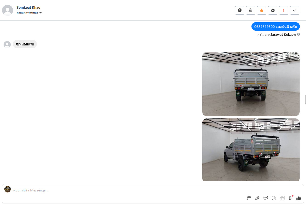306x206 pixels.
Task: Open the calendar table icon
Action: click(x=282, y=198)
